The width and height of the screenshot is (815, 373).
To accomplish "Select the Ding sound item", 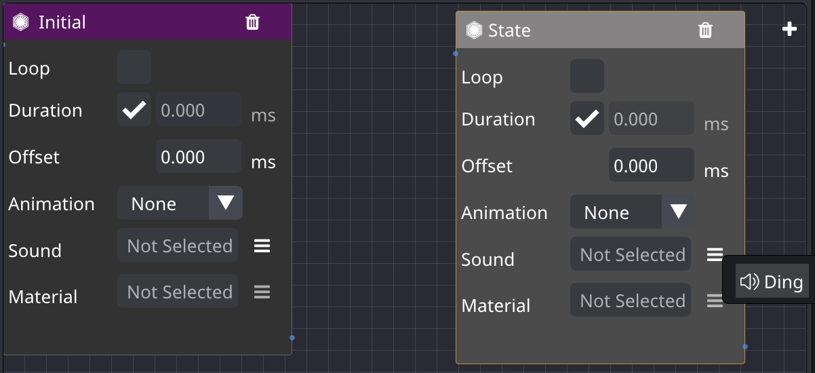I will [772, 281].
